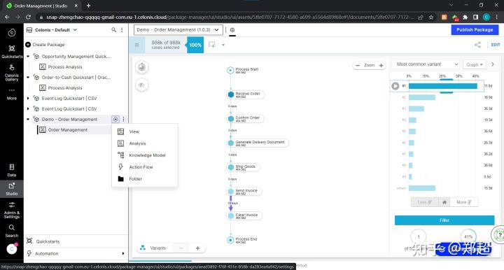Open the More sidebar menu
The image size is (504, 270).
click(12, 94)
